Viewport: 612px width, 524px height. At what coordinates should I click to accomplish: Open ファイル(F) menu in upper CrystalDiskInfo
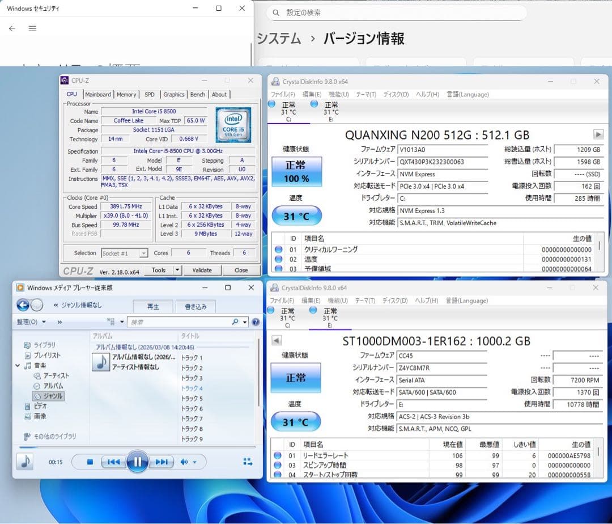283,95
